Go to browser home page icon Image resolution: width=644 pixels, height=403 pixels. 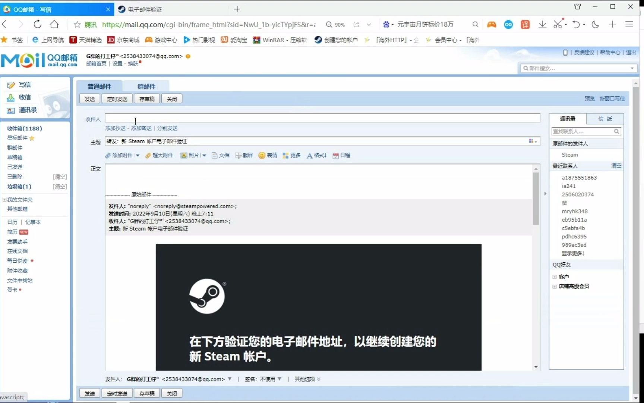pyautogui.click(x=54, y=24)
